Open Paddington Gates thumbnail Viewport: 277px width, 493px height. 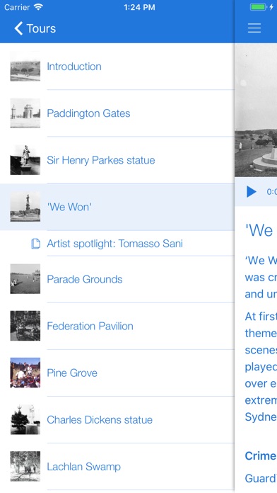25,113
